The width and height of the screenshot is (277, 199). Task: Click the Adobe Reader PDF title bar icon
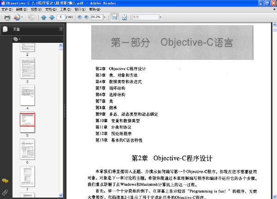3,3
